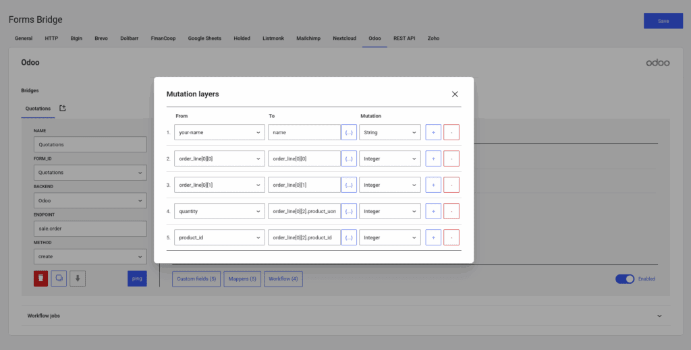Screen dimensions: 691x350
Task: Open expression editor for order_line[0][0] row
Action: pos(349,158)
